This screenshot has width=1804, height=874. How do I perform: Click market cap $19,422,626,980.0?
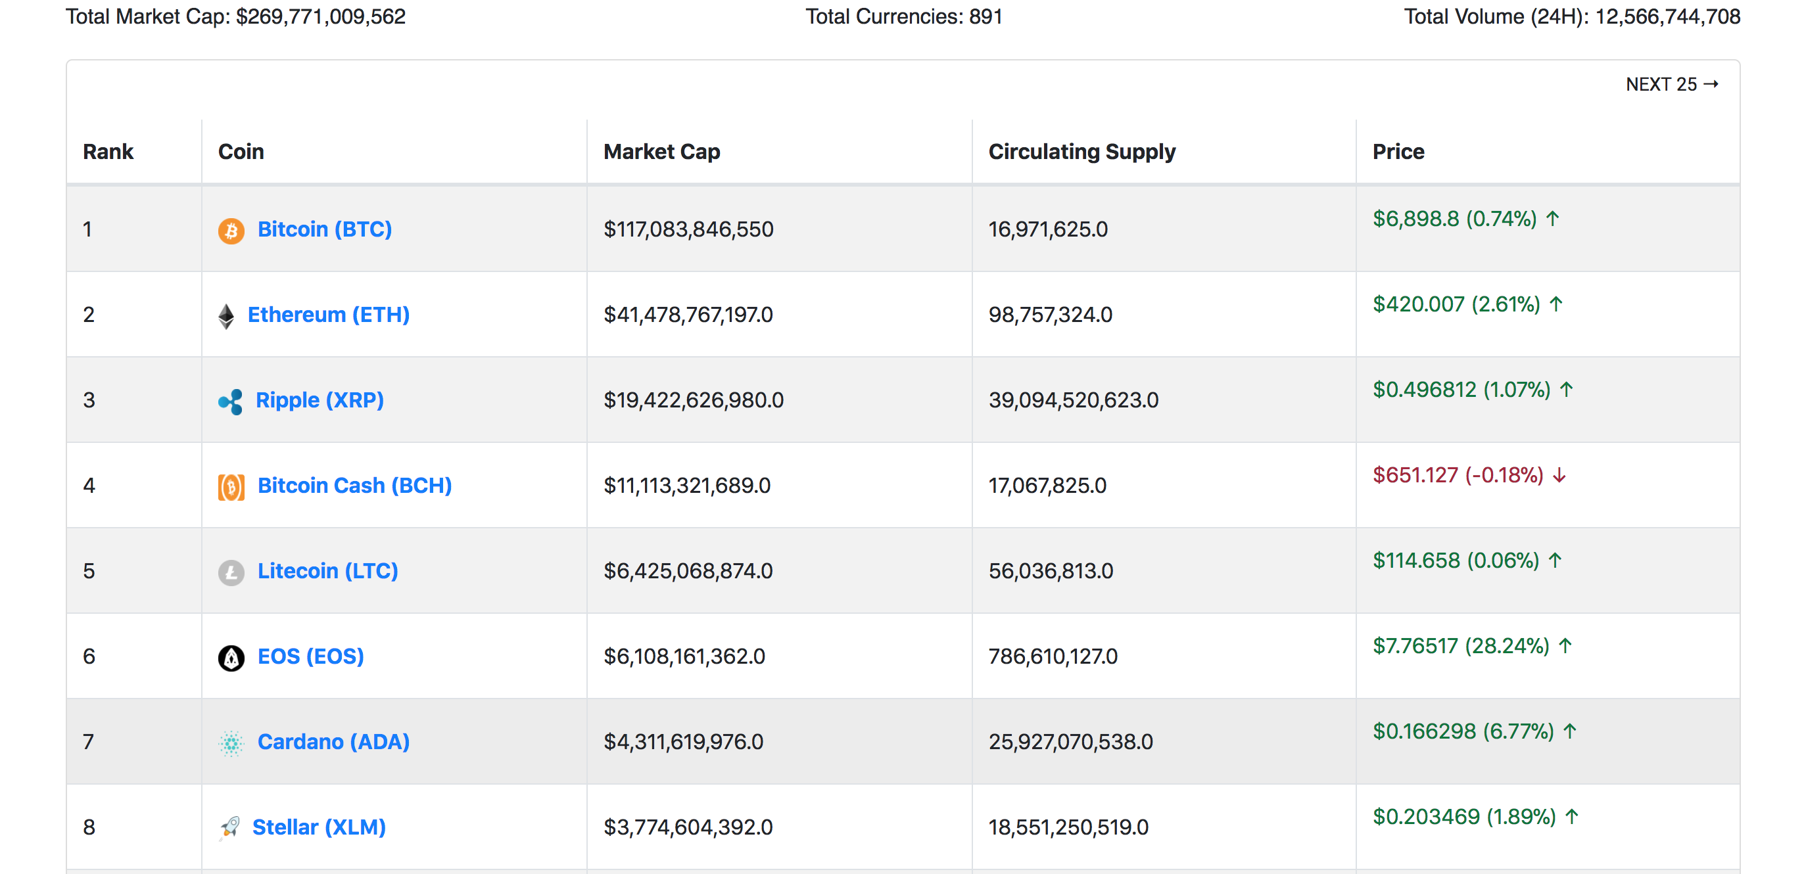694,400
